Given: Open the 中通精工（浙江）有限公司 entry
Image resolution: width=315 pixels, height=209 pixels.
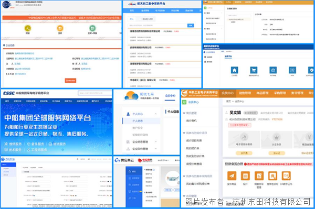Looking at the screenshot, I should coord(143,80).
